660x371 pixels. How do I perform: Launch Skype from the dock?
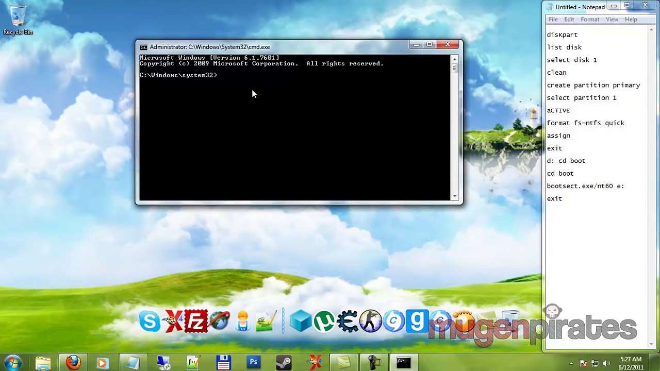(x=150, y=322)
